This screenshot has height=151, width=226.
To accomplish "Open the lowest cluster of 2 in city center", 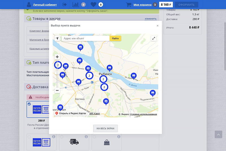I will (x=104, y=87).
